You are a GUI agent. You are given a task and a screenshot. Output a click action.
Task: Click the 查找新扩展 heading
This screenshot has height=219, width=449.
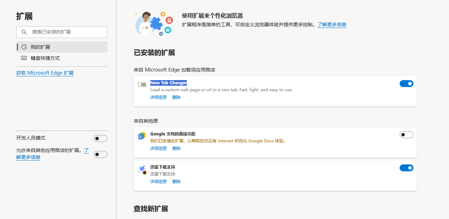pos(151,209)
